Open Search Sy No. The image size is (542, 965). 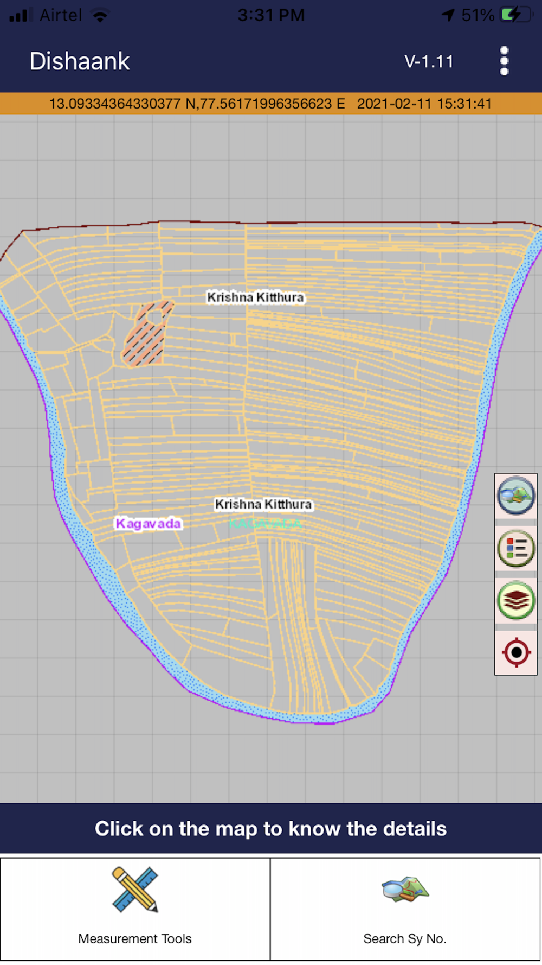click(405, 909)
